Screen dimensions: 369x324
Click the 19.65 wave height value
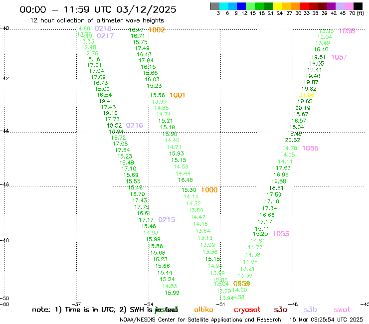(305, 101)
